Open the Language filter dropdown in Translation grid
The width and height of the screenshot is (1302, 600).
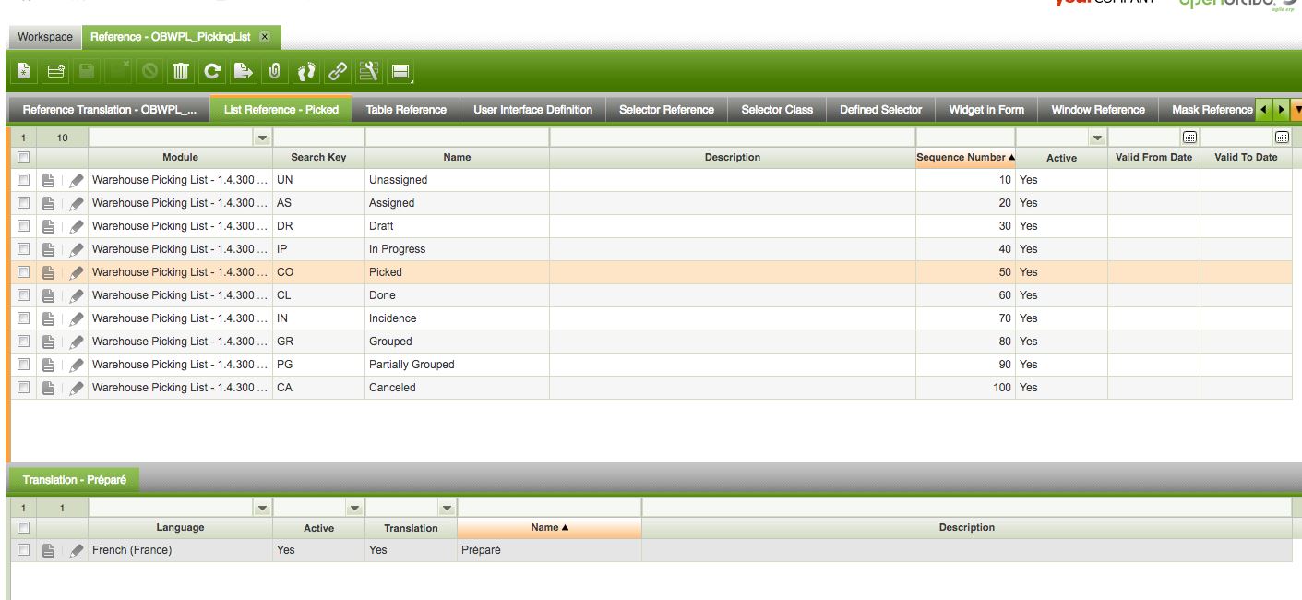coord(262,508)
